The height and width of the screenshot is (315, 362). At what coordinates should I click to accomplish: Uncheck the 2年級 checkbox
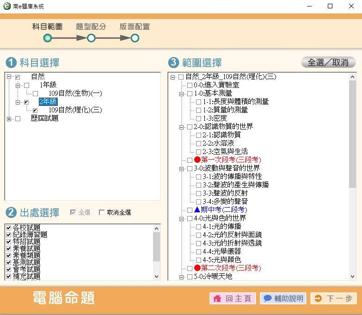click(x=26, y=102)
